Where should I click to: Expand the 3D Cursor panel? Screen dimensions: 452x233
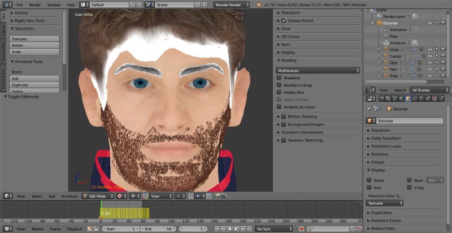tap(290, 37)
